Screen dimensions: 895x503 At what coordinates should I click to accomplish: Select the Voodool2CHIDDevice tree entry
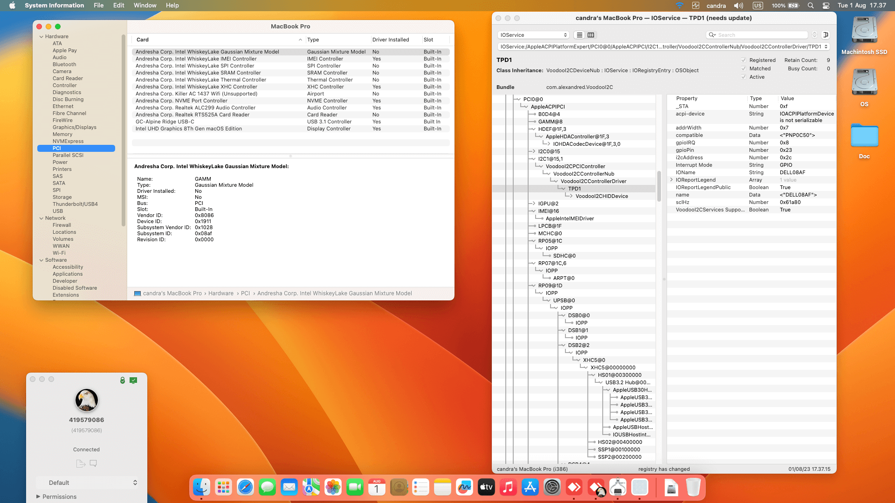601,196
